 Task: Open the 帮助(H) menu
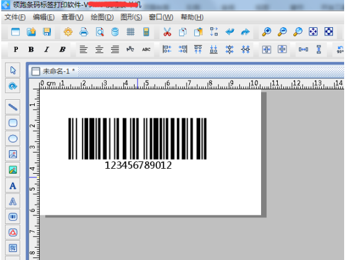[x=192, y=17]
